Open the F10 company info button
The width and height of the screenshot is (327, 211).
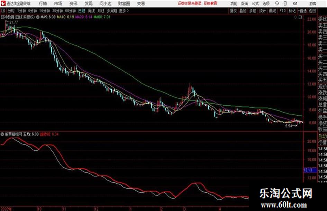point(283,11)
